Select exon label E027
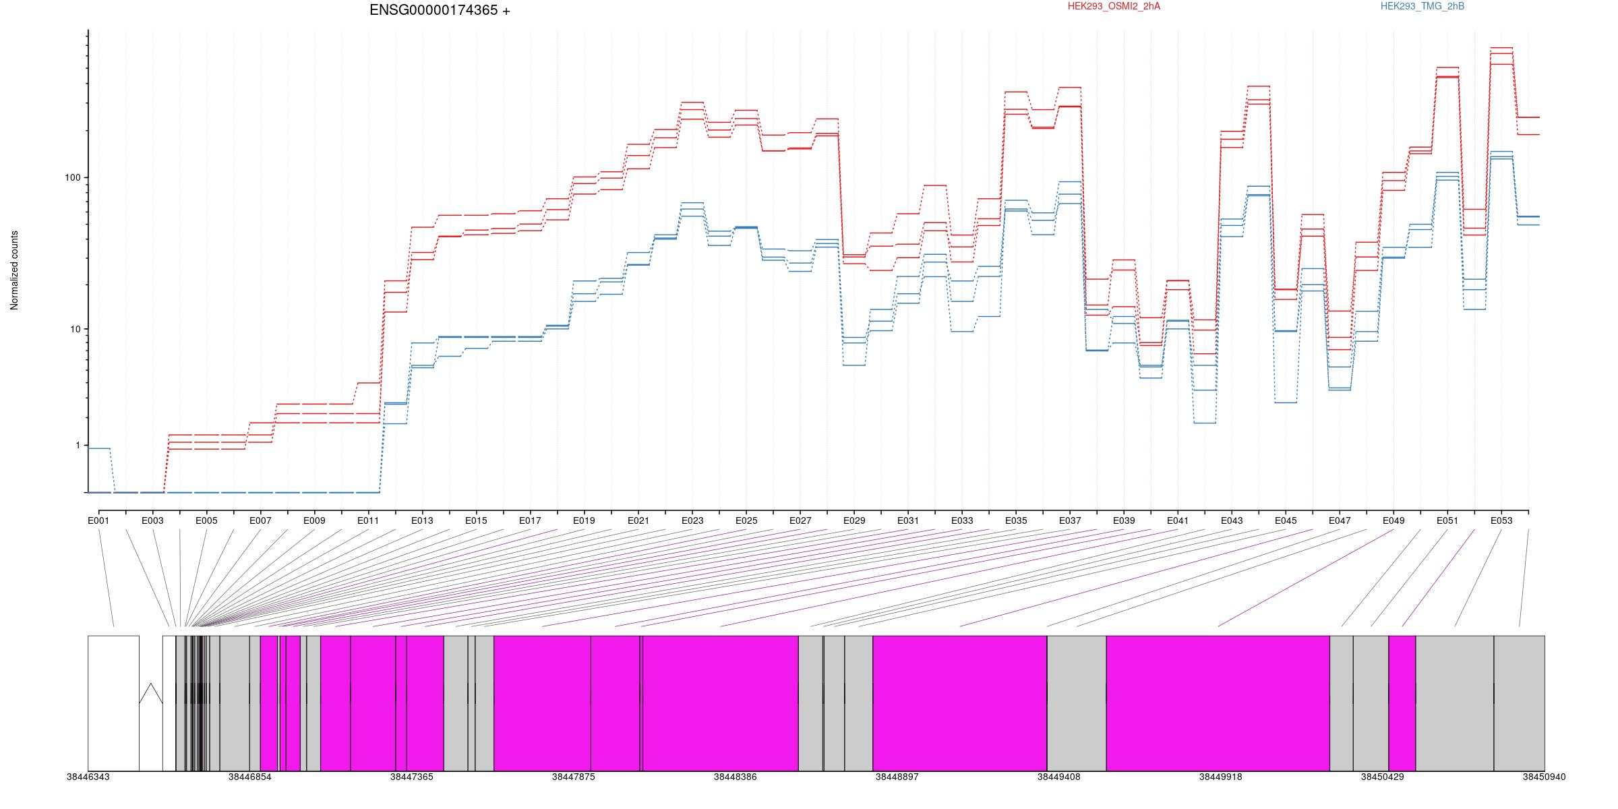 800,521
